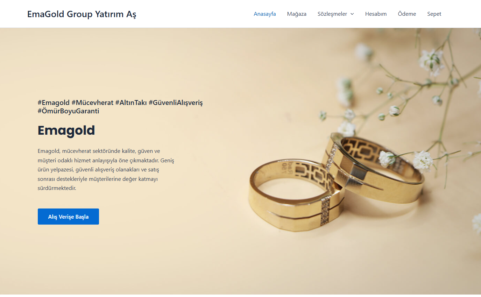Image resolution: width=481 pixels, height=297 pixels.
Task: Open the Hesabım account page
Action: pyautogui.click(x=376, y=14)
